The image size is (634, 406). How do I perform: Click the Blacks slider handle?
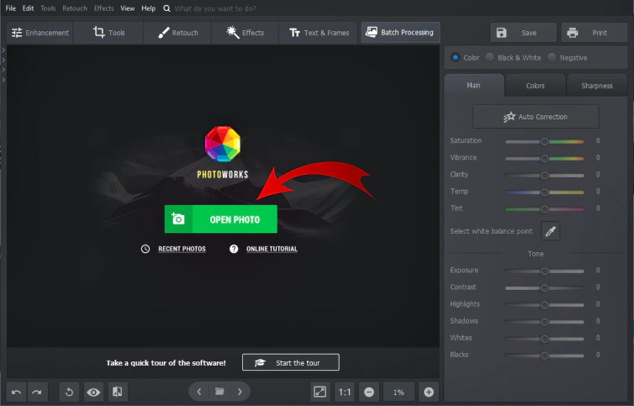click(544, 356)
